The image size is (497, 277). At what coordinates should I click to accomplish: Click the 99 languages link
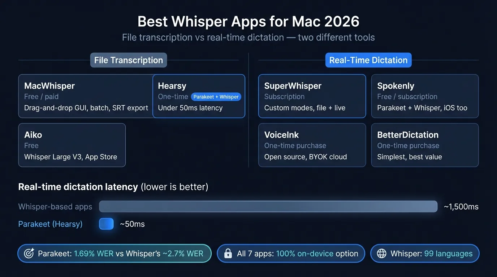click(448, 253)
